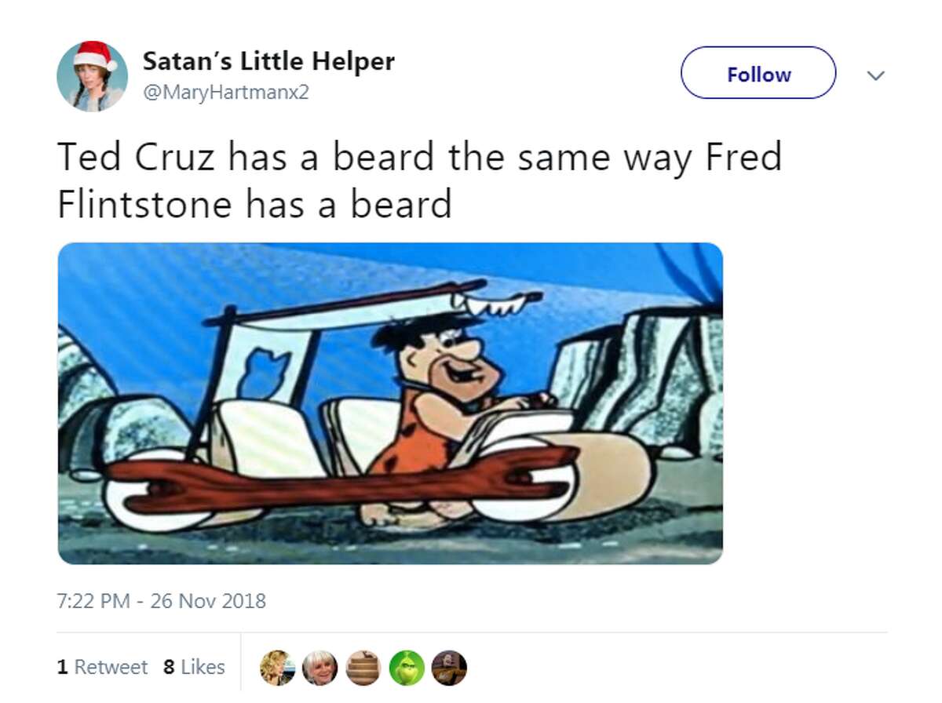Open the green Grinch liker's avatar
The image size is (942, 703).
coord(406,668)
